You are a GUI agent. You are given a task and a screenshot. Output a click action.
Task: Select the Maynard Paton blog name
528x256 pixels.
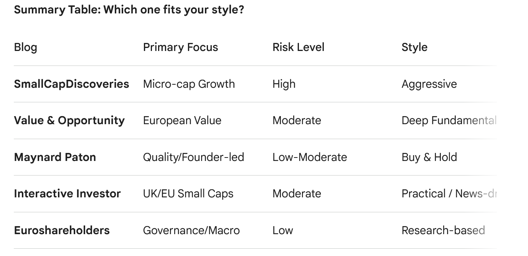pos(55,157)
